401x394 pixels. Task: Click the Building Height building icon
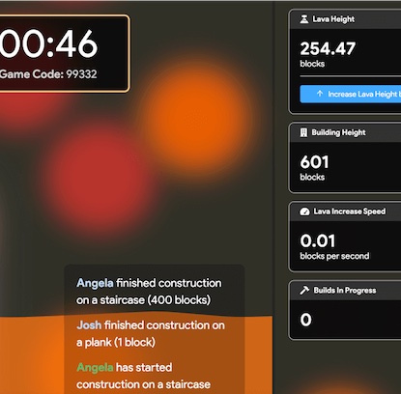pos(303,132)
